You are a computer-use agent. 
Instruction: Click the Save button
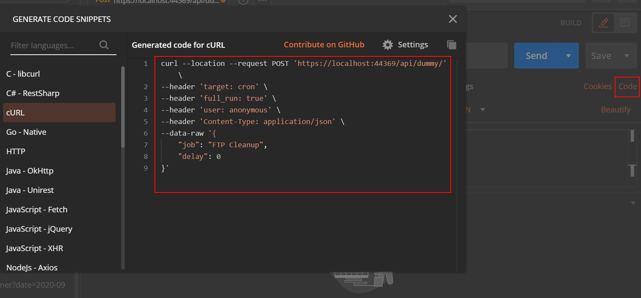point(601,56)
